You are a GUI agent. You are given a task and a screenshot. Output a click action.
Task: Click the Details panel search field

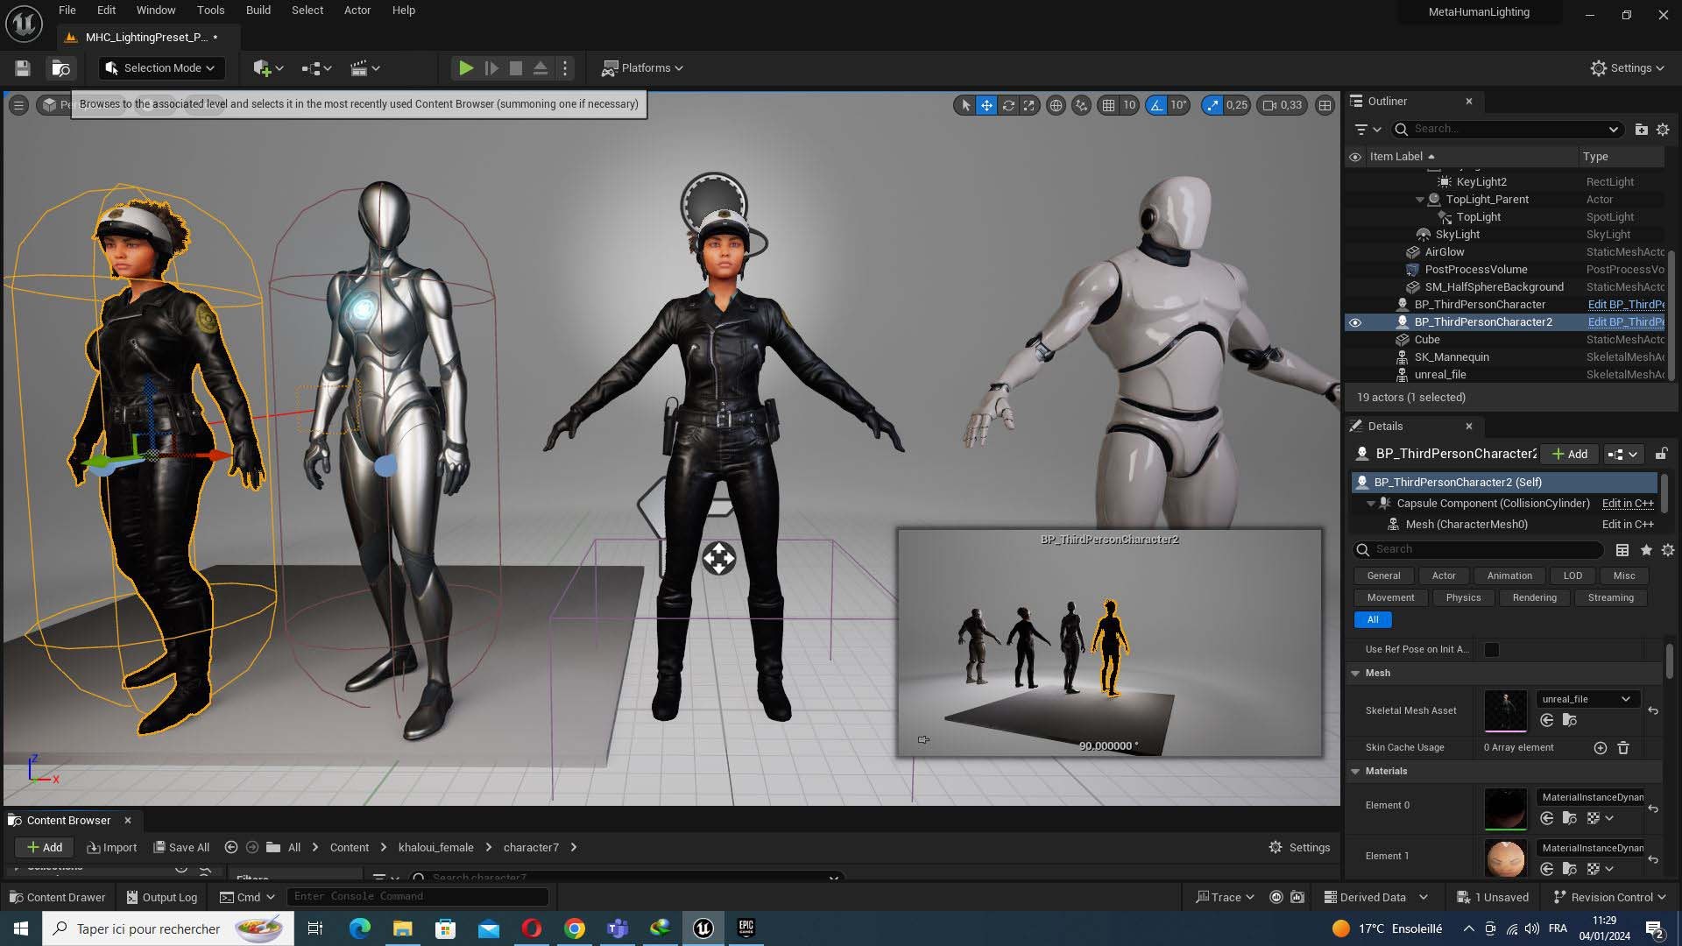tap(1479, 550)
